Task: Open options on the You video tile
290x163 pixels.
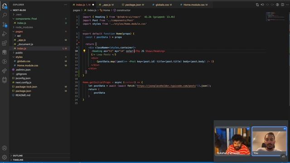Action: 285,129
